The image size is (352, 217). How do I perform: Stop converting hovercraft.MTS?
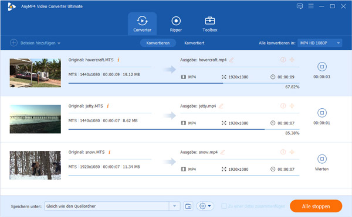pyautogui.click(x=322, y=67)
